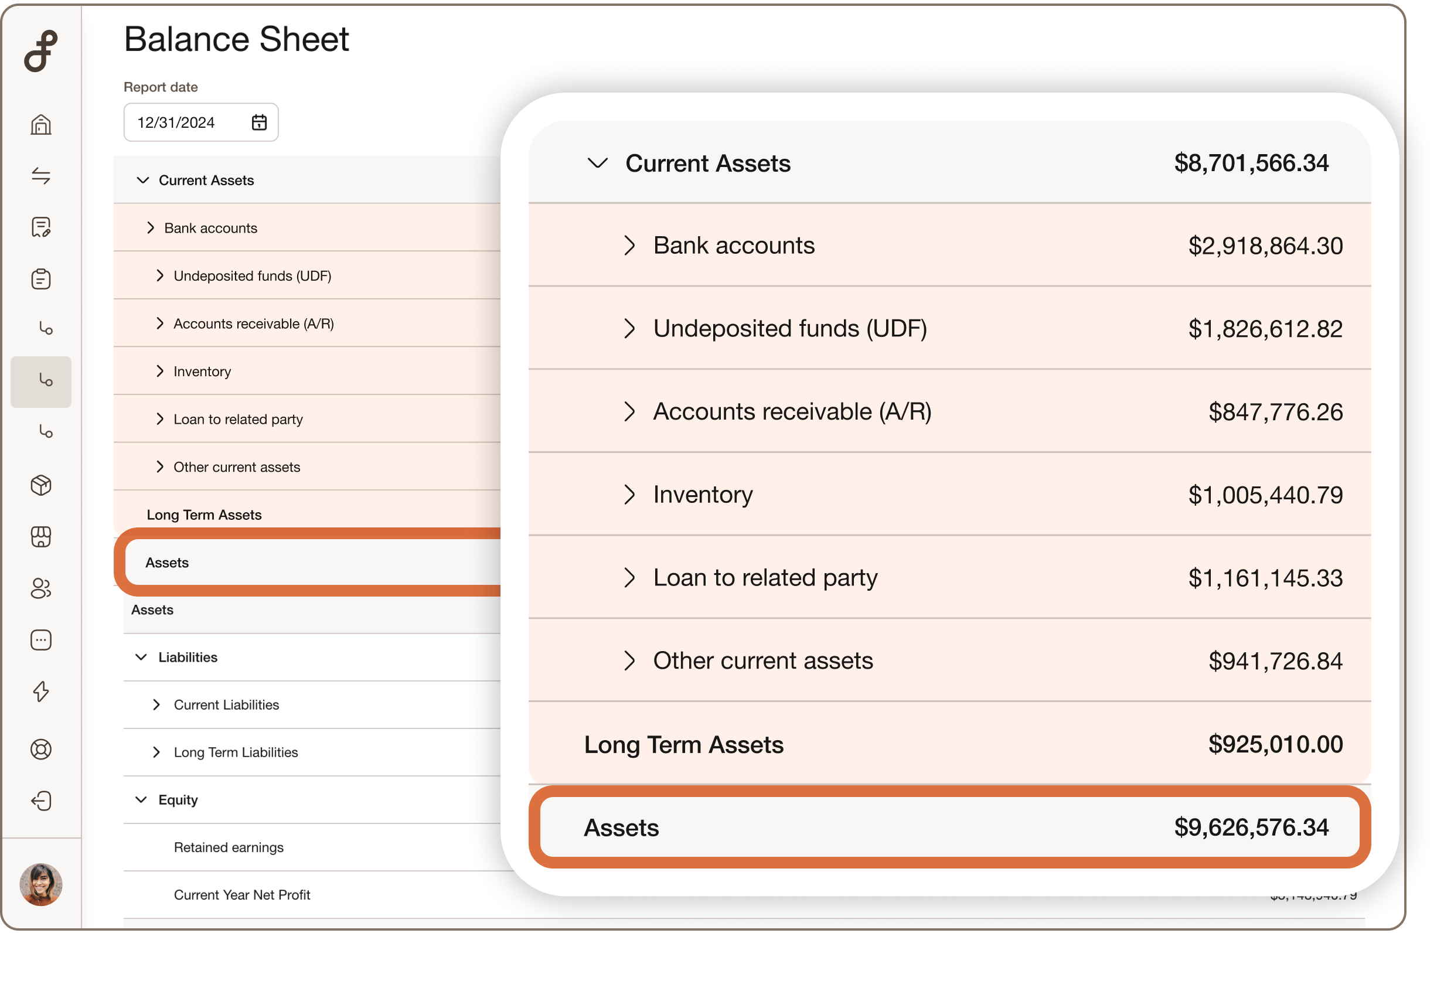Click the home icon in sidebar

click(40, 124)
